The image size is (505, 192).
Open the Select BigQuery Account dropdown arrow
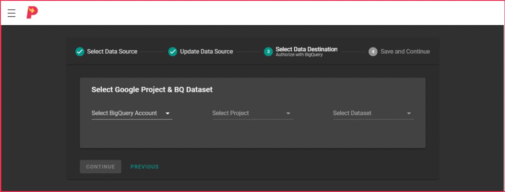[168, 113]
